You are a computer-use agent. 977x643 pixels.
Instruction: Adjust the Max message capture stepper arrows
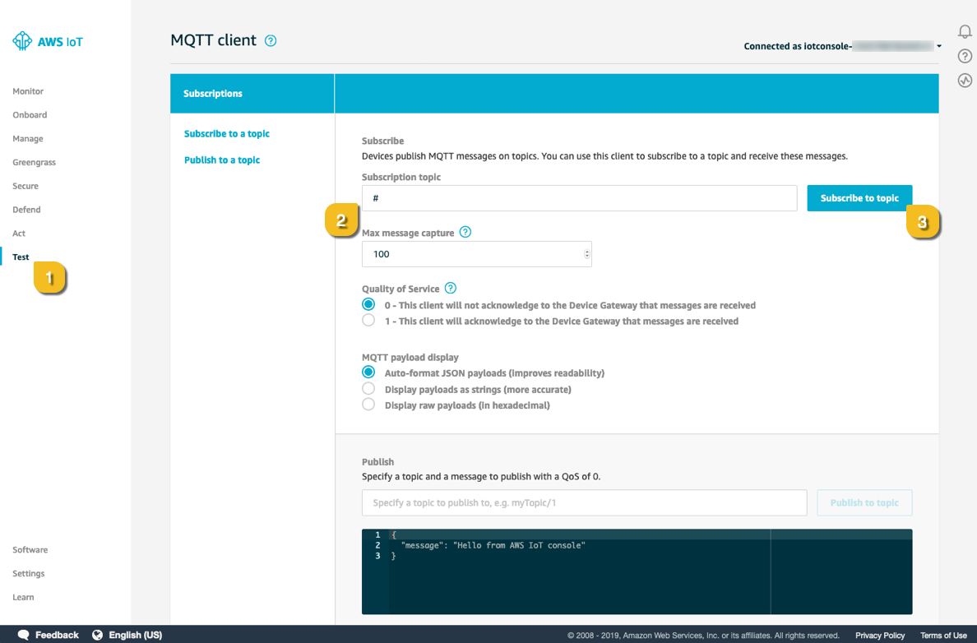point(586,254)
